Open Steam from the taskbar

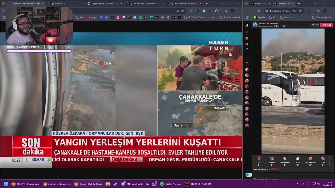(115, 184)
